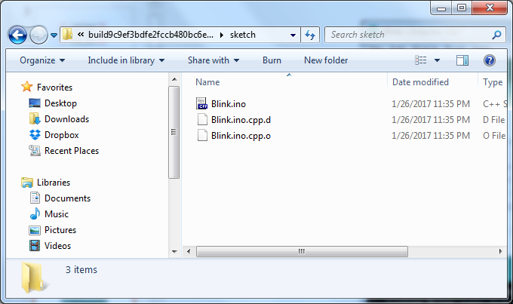Click the navigation pane vertical scrollbar thumb
Screen dimensions: 513x304
(x=174, y=132)
